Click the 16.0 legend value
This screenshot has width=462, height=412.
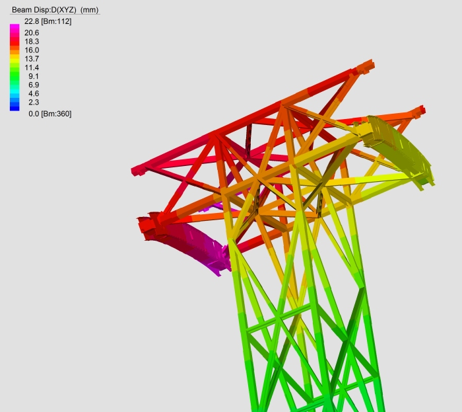[32, 50]
